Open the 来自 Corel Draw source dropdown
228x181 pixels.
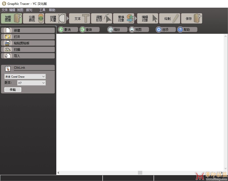coord(25,77)
